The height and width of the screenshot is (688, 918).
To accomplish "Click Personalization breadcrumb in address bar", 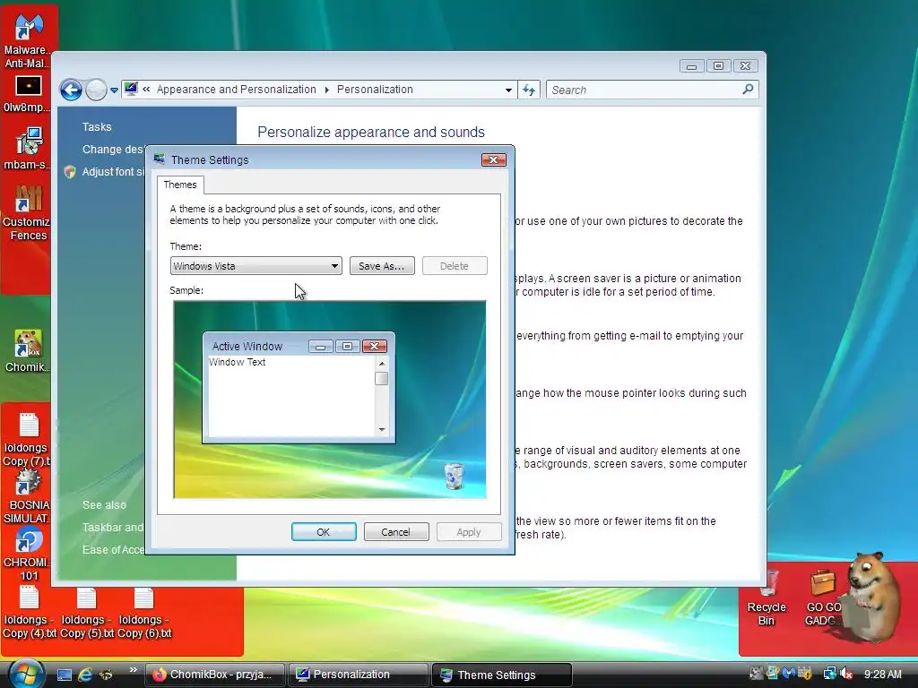I will (375, 90).
